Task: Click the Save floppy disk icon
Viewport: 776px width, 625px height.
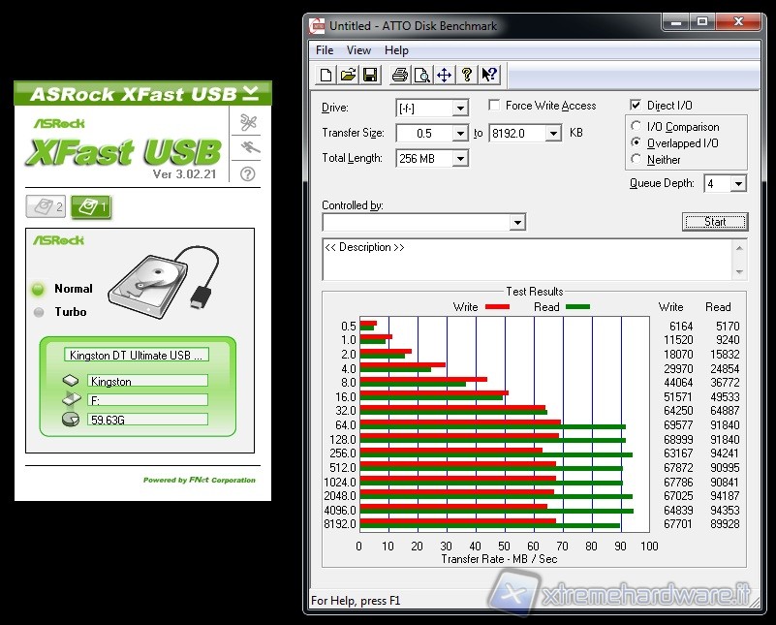Action: (369, 75)
